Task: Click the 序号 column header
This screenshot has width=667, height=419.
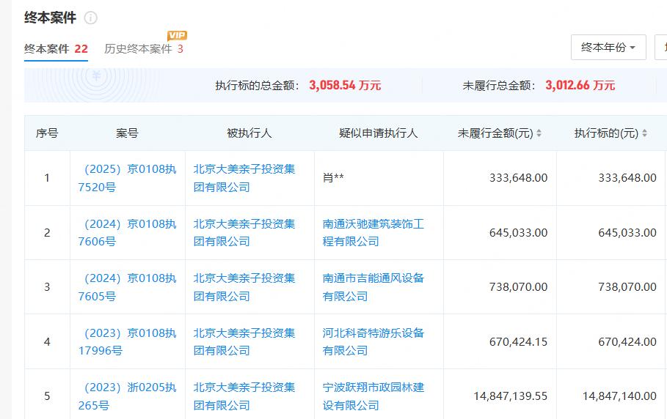Action: point(47,133)
